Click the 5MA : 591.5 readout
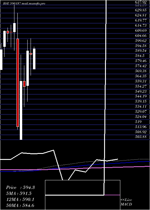 (x=19, y=193)
